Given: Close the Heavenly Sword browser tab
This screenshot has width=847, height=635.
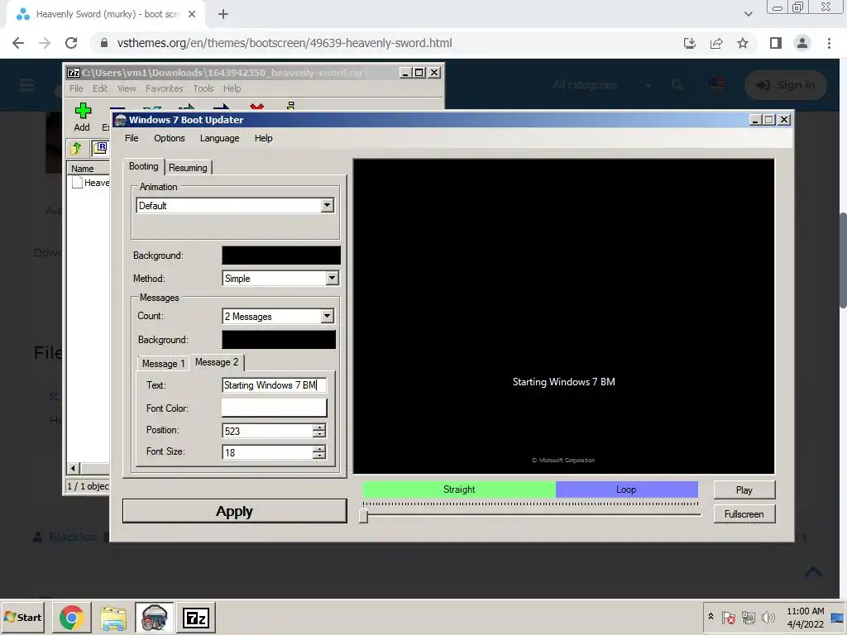Looking at the screenshot, I should pyautogui.click(x=192, y=14).
